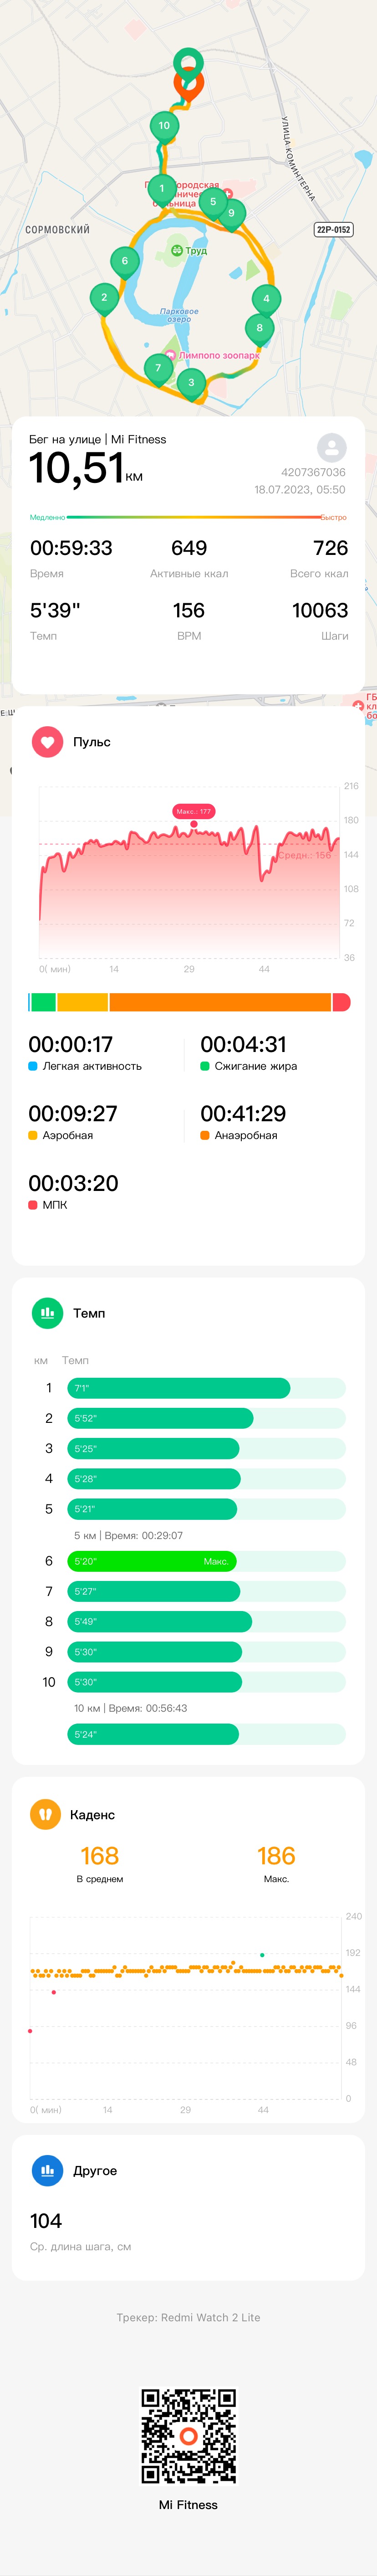
Task: Tap the Лимпопо зоопарк map label
Action: (219, 355)
